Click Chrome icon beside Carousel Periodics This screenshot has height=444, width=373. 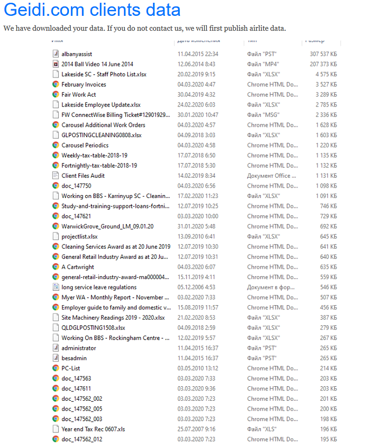point(56,145)
